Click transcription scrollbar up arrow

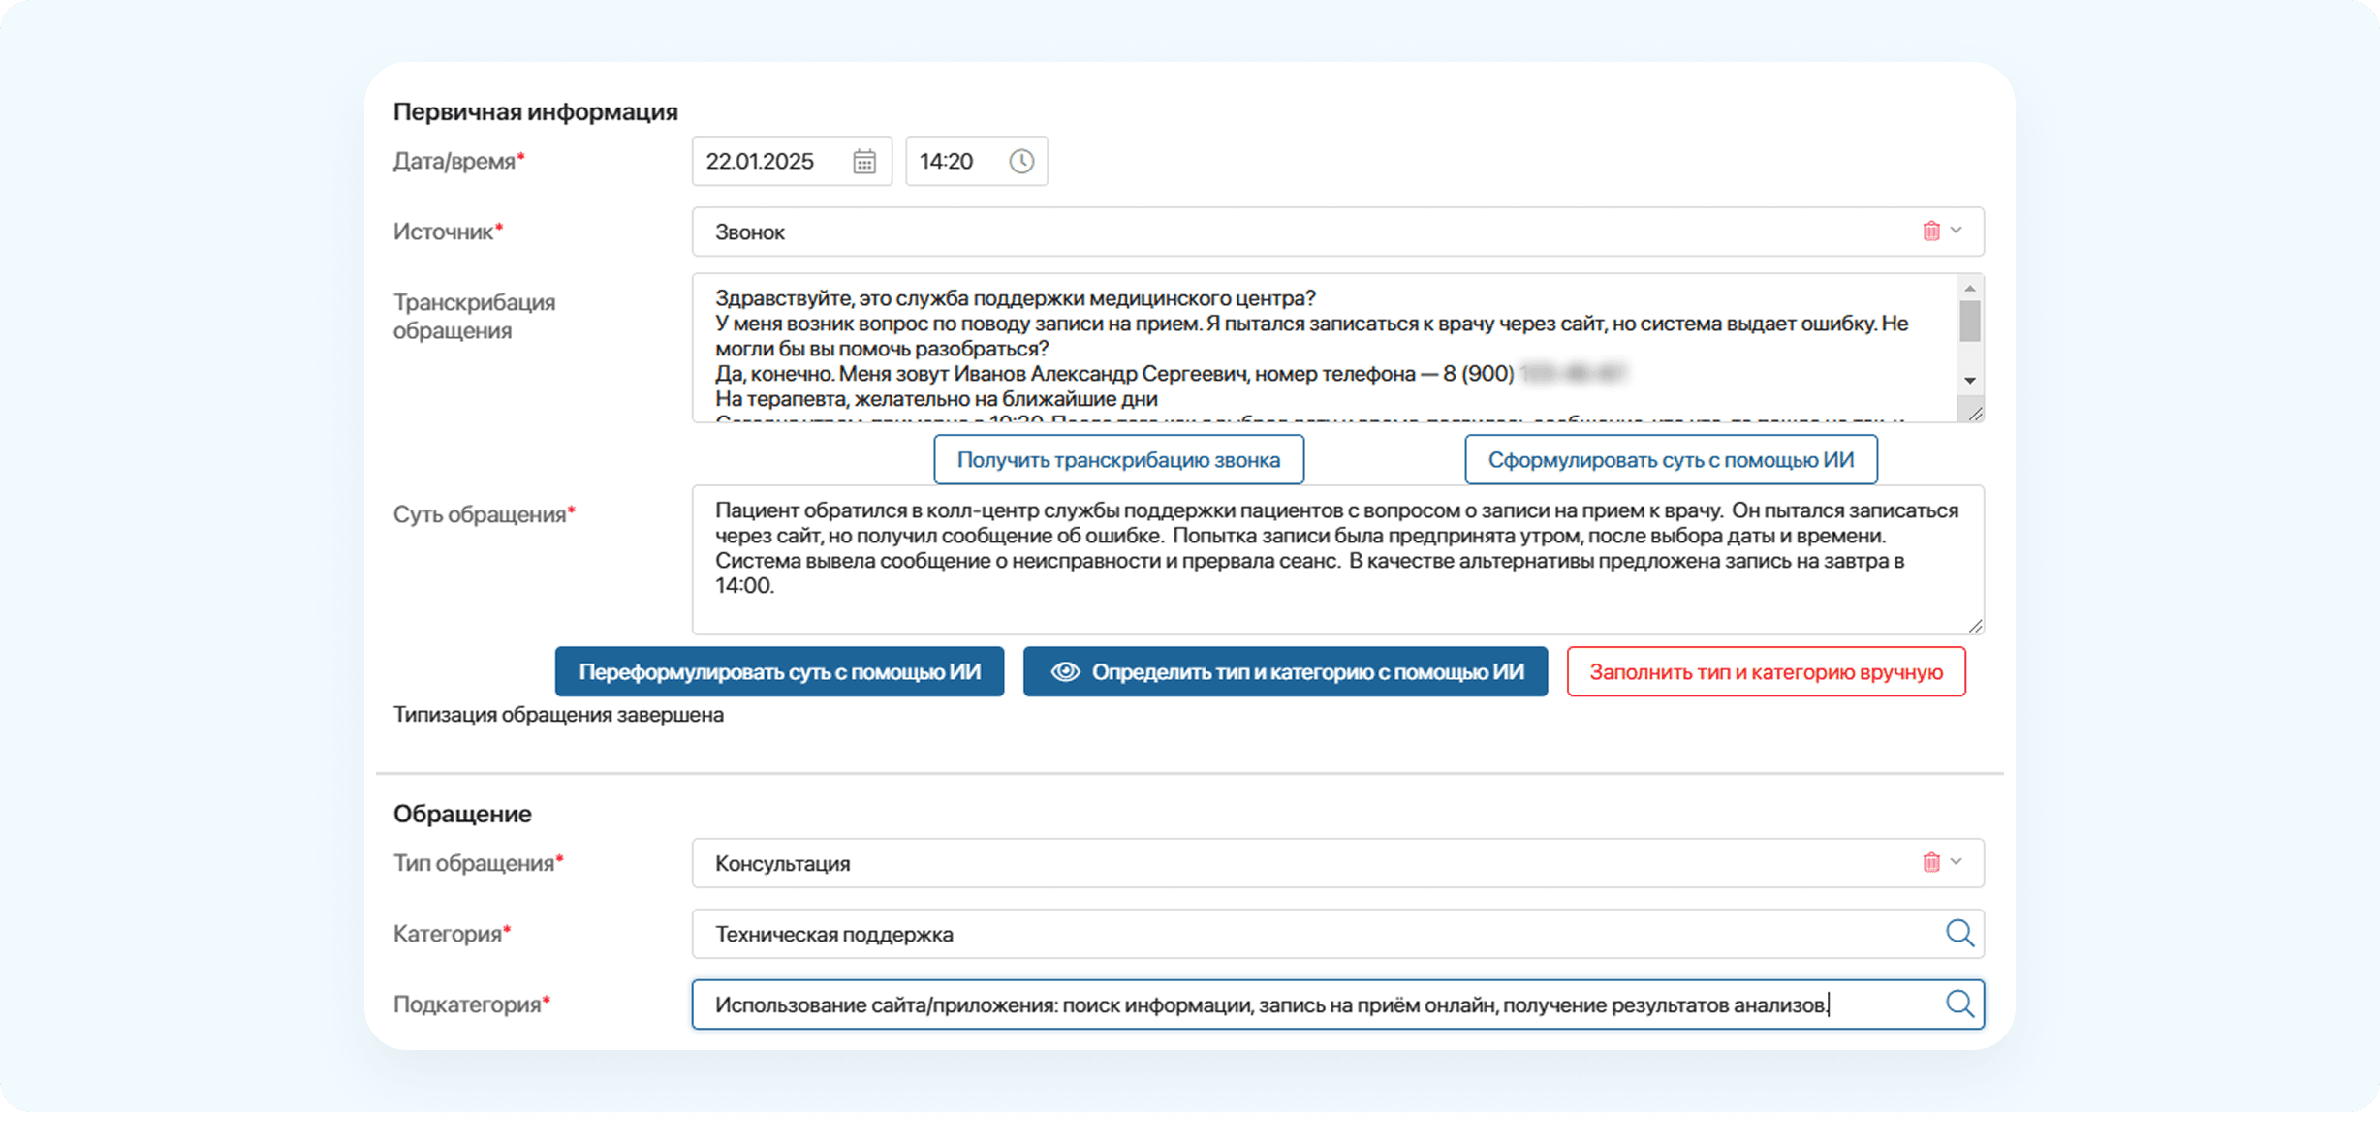point(1969,289)
